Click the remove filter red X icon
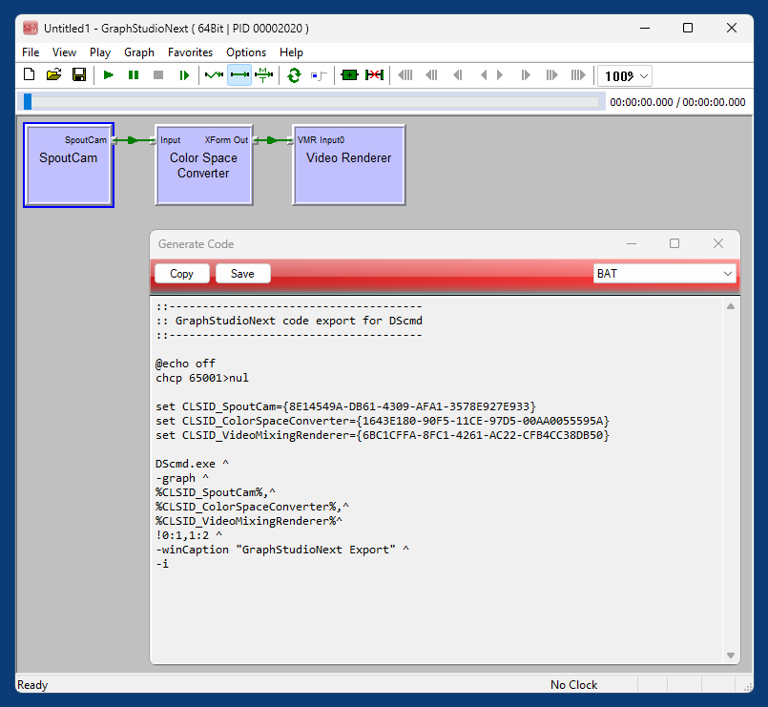 point(374,75)
